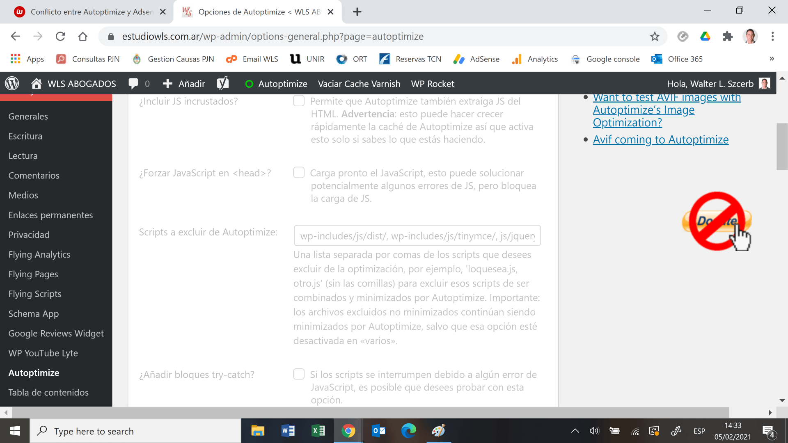This screenshot has width=788, height=443.
Task: Close the Opciones de Autoptimize tab
Action: (x=330, y=12)
